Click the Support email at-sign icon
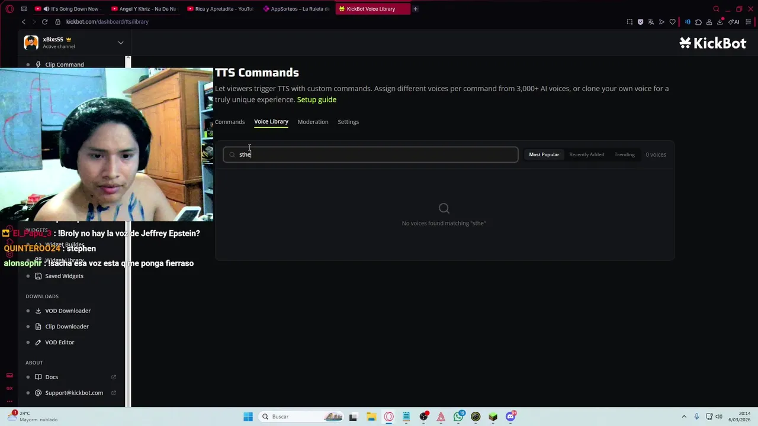 click(x=38, y=393)
